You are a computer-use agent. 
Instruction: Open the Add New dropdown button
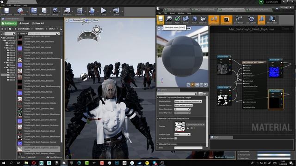[x=9, y=24]
